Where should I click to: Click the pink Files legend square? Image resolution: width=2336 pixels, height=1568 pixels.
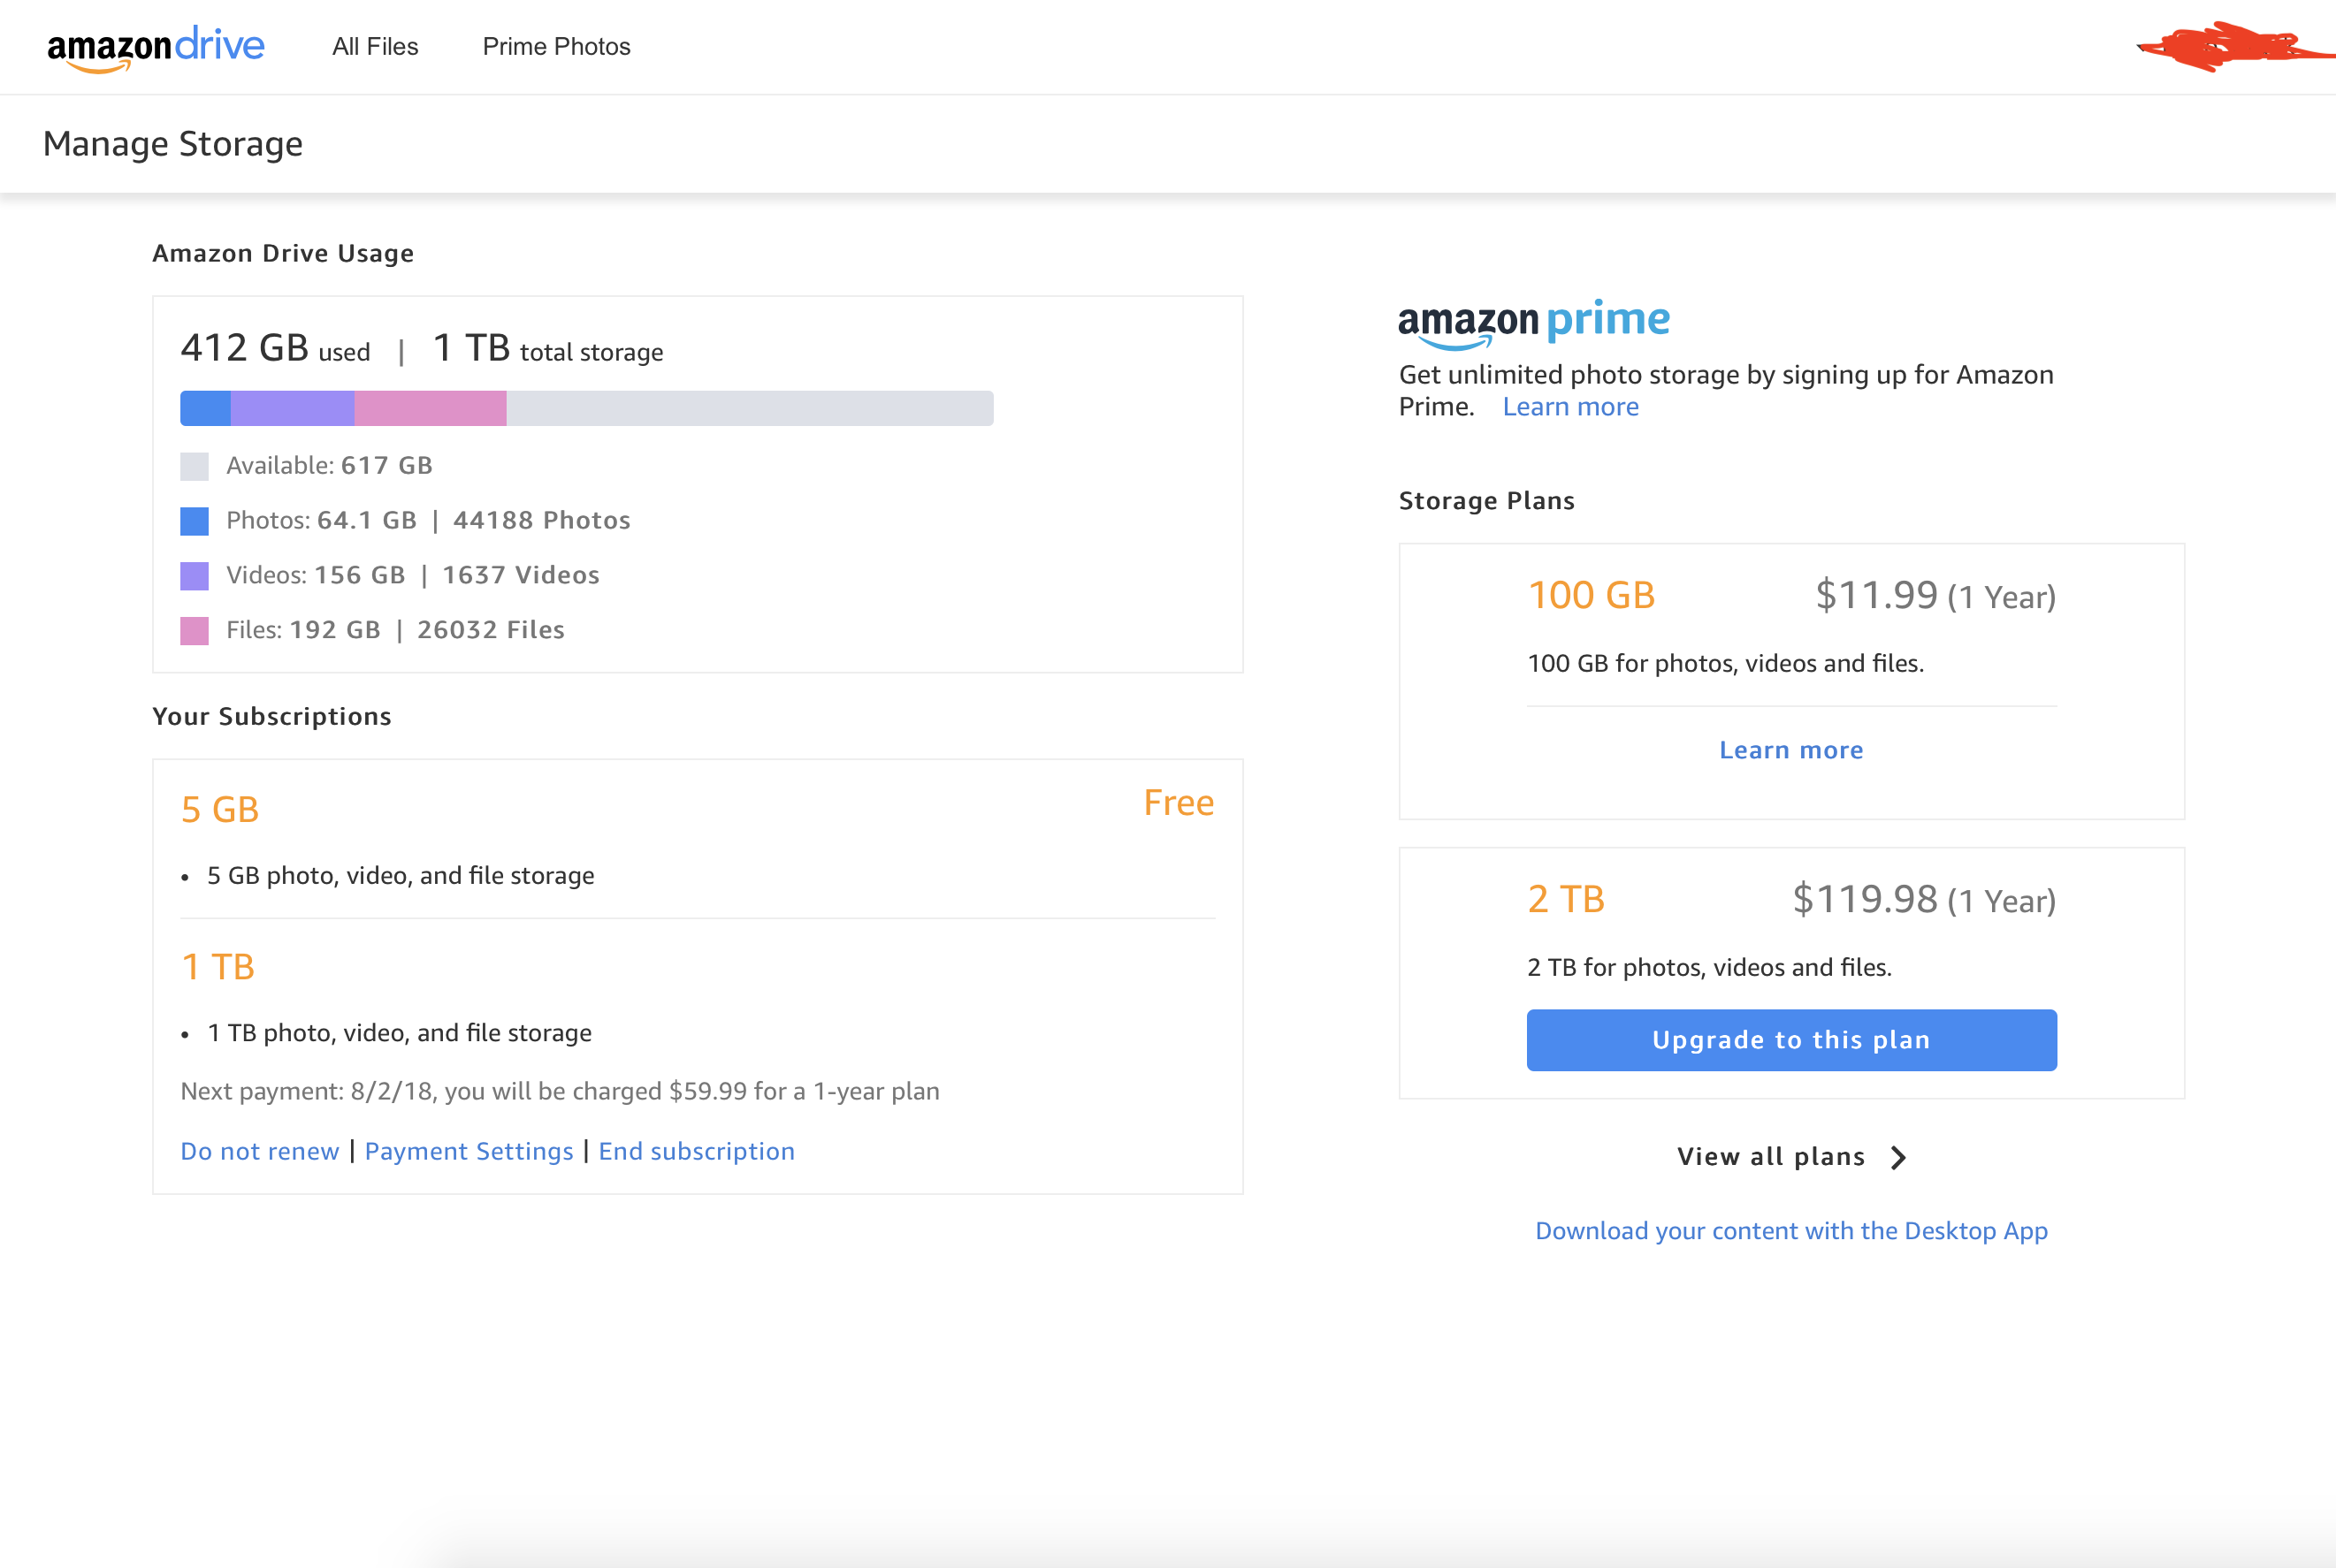(195, 631)
